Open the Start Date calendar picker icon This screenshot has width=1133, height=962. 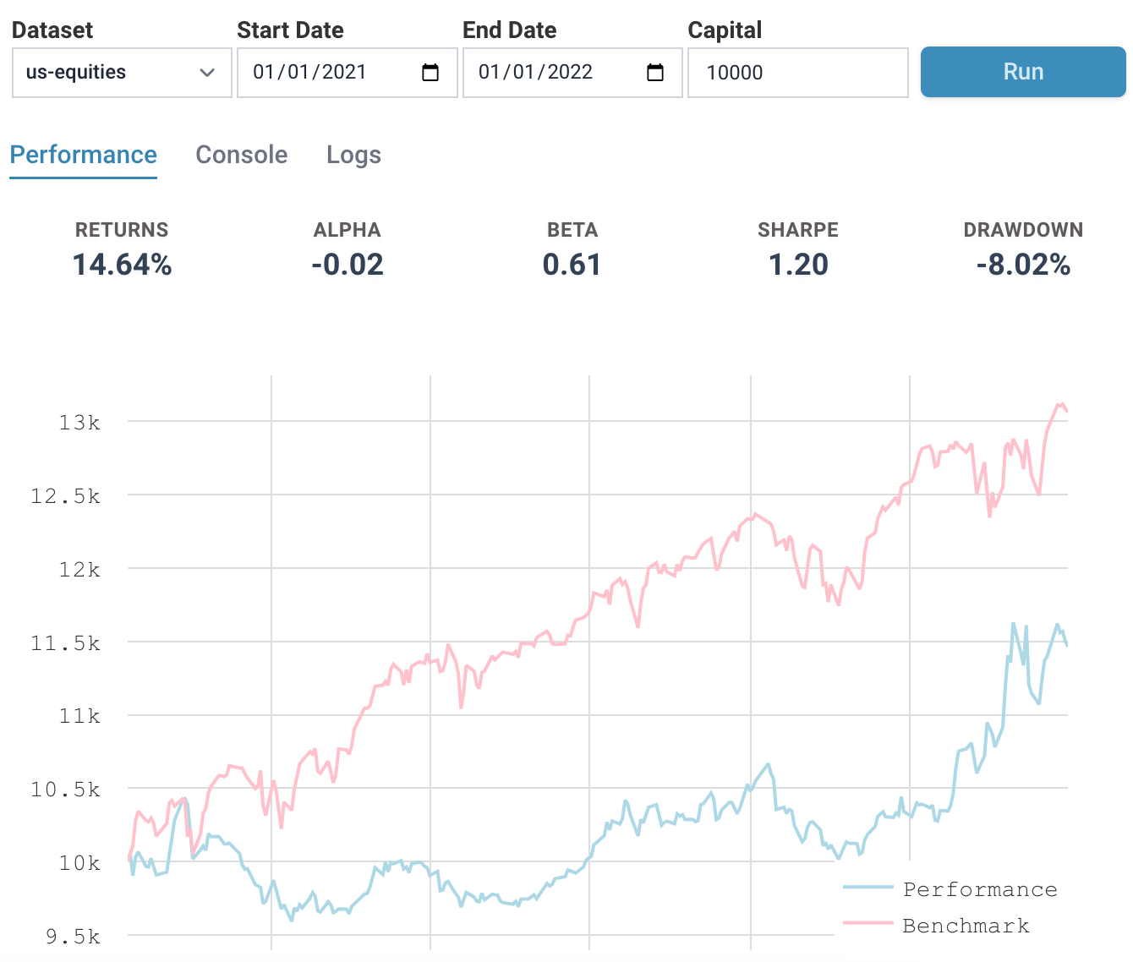click(x=430, y=73)
